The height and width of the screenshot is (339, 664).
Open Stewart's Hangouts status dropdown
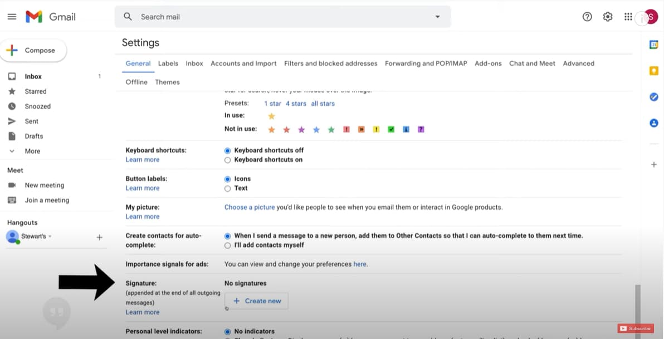click(50, 236)
